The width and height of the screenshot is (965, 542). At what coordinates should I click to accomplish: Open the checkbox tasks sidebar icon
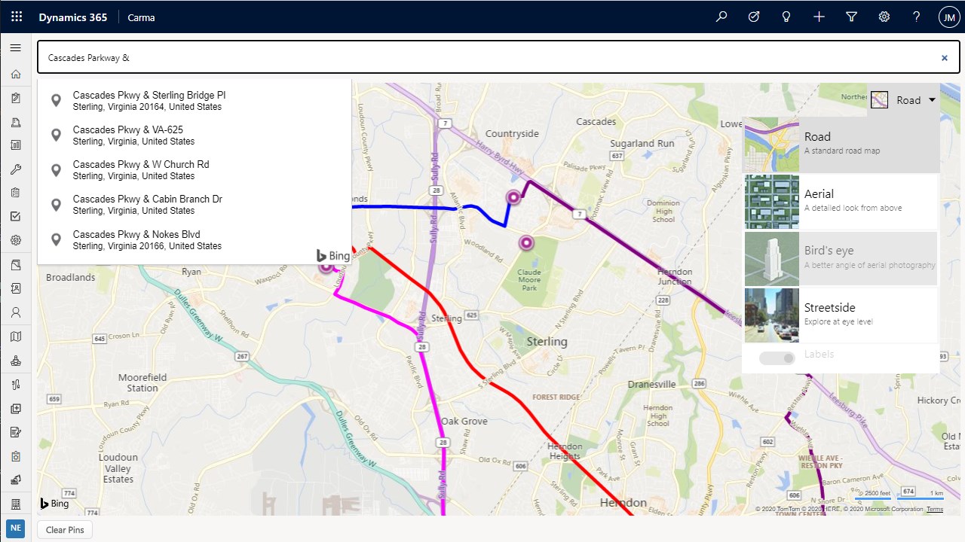(x=15, y=217)
